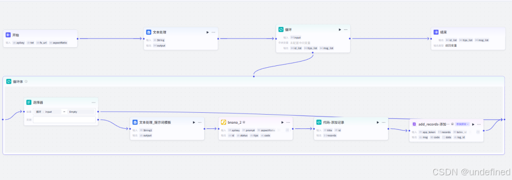Click the msg_list tag in 结束 node
The height and width of the screenshot is (180, 512).
pyautogui.click(x=482, y=40)
